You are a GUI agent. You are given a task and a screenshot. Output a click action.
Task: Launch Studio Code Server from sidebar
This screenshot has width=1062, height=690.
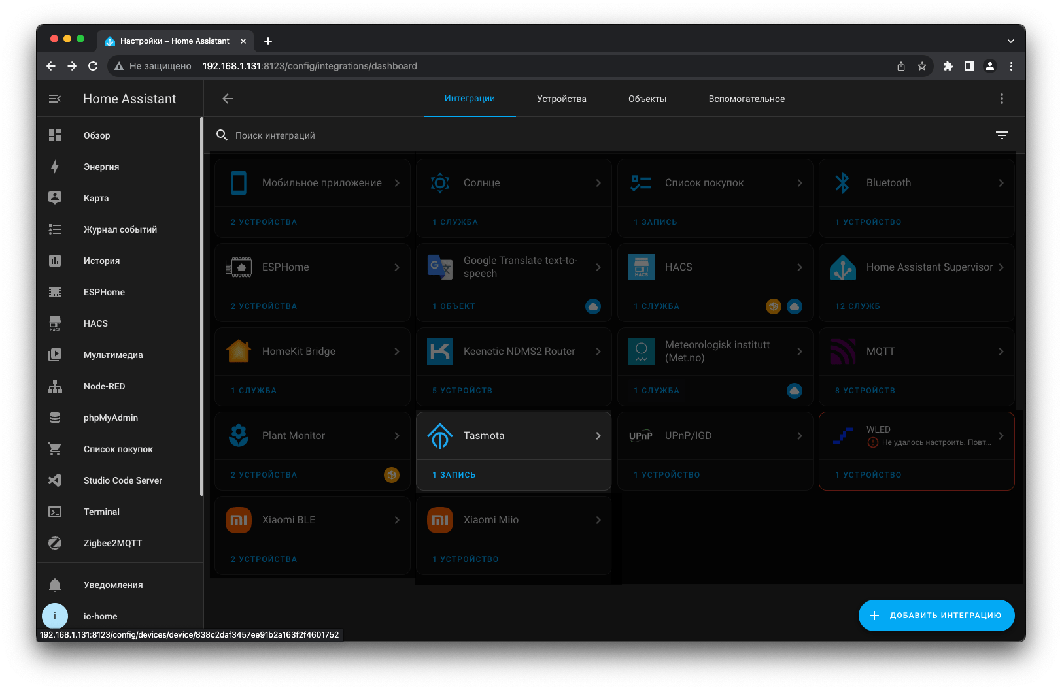[122, 480]
